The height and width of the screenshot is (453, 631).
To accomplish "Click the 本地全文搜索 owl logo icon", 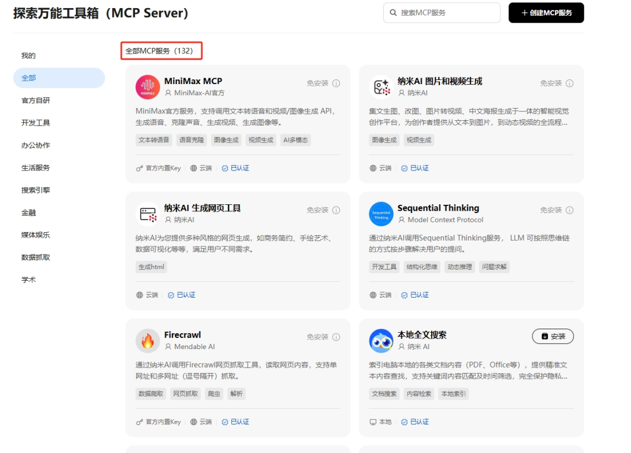I will (x=381, y=341).
